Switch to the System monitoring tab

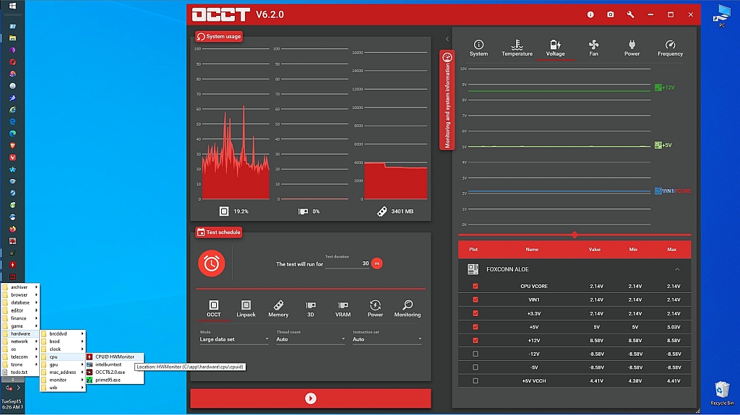click(x=478, y=48)
